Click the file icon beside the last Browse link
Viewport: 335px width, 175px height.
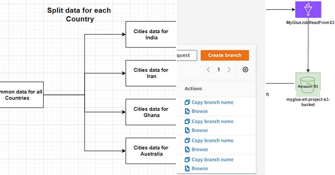pyautogui.click(x=187, y=168)
